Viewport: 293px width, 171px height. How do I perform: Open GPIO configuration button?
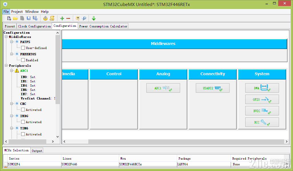pyautogui.click(x=262, y=99)
